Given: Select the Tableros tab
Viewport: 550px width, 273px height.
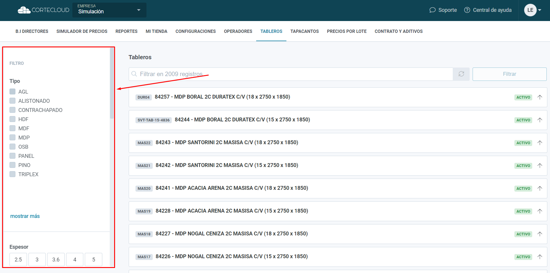Looking at the screenshot, I should click(271, 31).
